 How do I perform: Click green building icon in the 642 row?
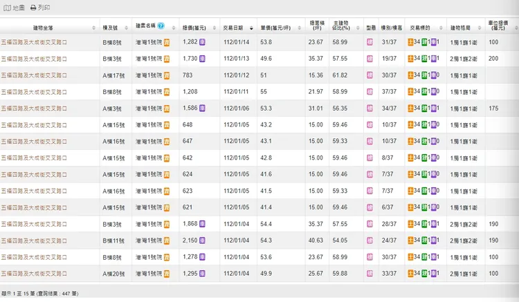[424, 158]
